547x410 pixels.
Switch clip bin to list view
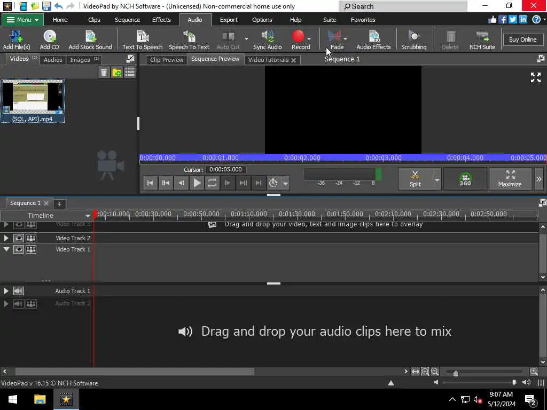pyautogui.click(x=130, y=72)
